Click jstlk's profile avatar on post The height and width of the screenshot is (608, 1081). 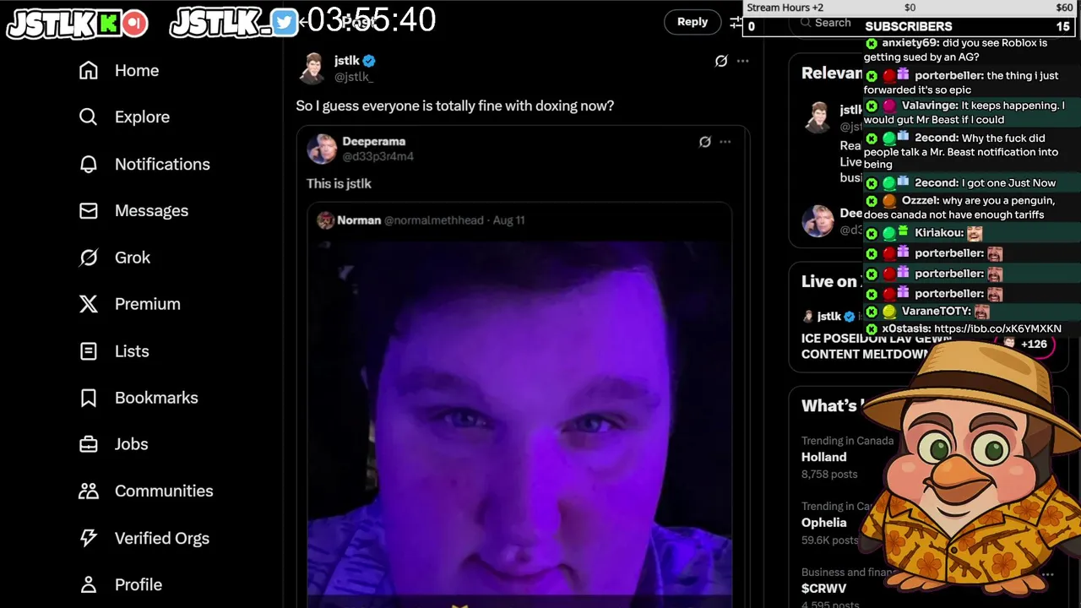(312, 68)
